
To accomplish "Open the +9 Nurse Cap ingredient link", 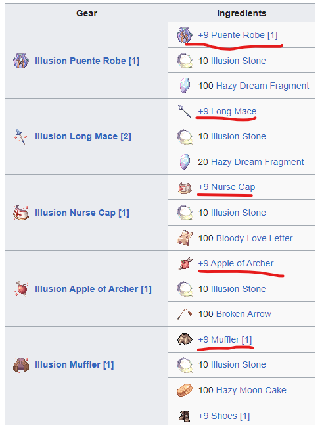I will [x=227, y=187].
